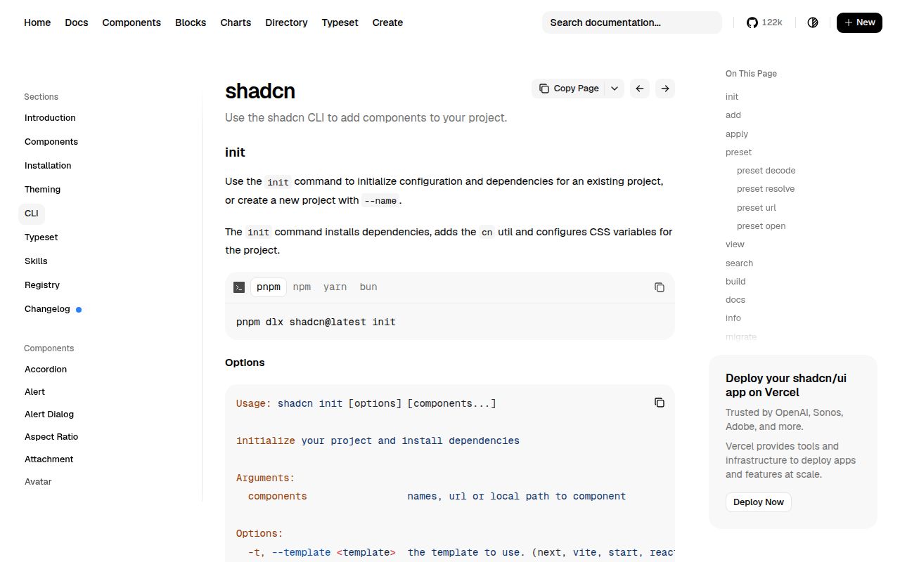Open the GitHub repository icon link

coord(752,22)
